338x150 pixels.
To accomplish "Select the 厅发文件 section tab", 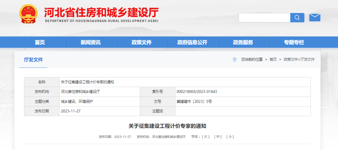I will [x=33, y=60].
